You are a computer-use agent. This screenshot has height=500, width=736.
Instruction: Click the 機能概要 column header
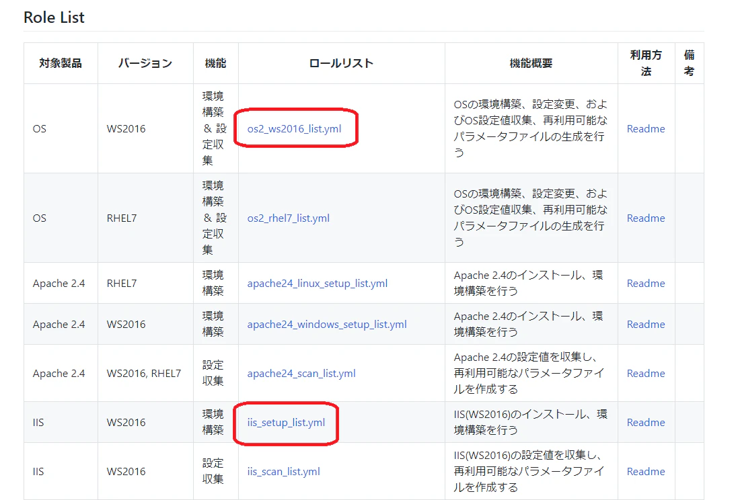[x=531, y=63]
